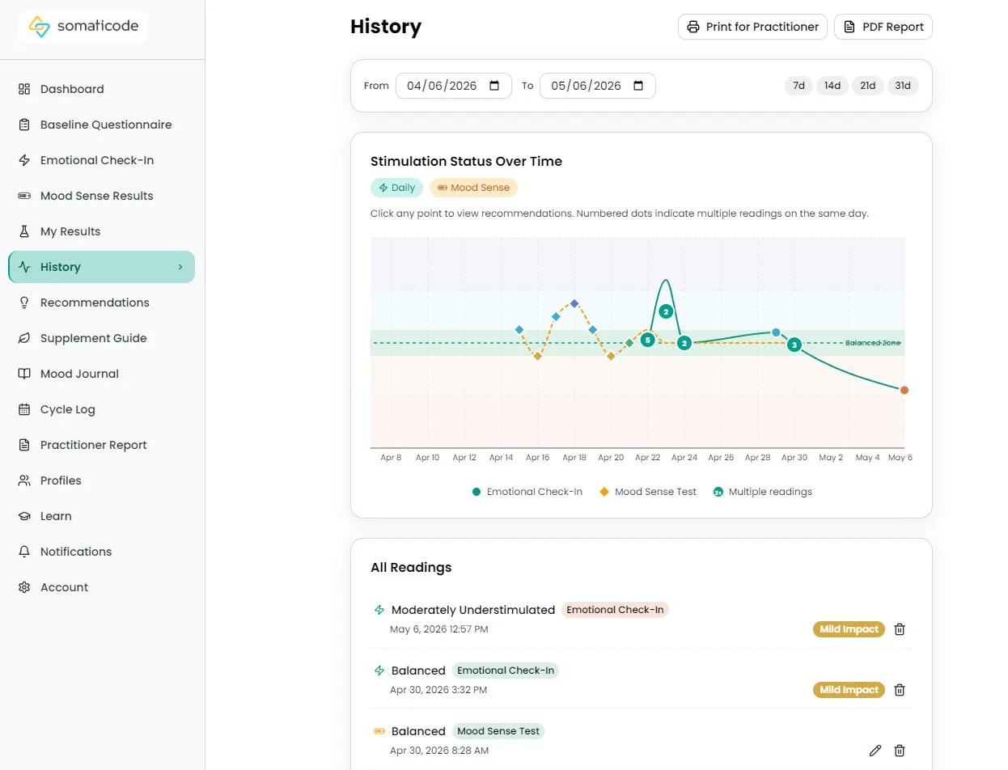Click the All Readings heading
The width and height of the screenshot is (1008, 770).
(411, 567)
